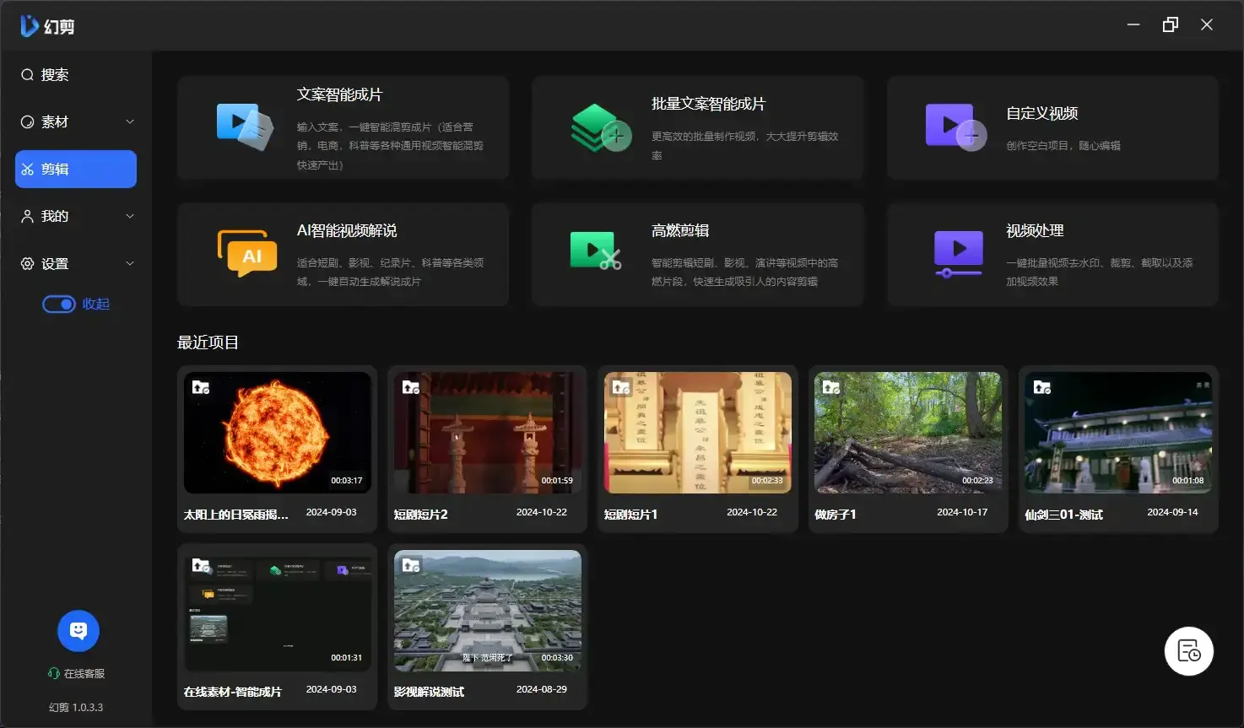Open the 影视解说测试 project

487,610
